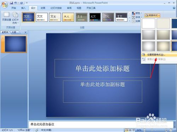Switch to the 开始 ribbon tab
This screenshot has width=177, height=132.
click(13, 8)
